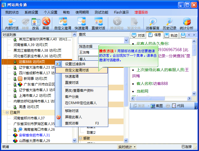Open the 实时统计 status bar dropdown
Image resolution: width=199 pixels, height=151 pixels.
127,147
